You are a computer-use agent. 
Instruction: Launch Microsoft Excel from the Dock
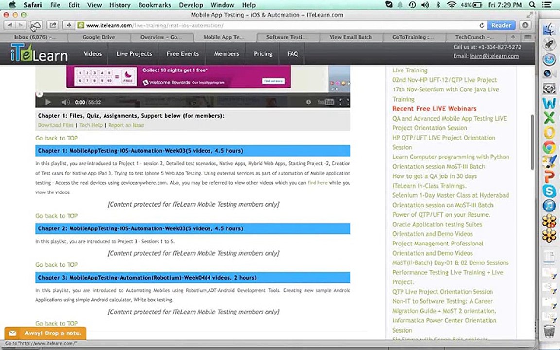(549, 118)
